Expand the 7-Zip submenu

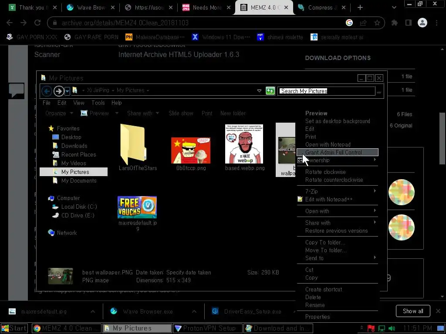click(x=338, y=191)
